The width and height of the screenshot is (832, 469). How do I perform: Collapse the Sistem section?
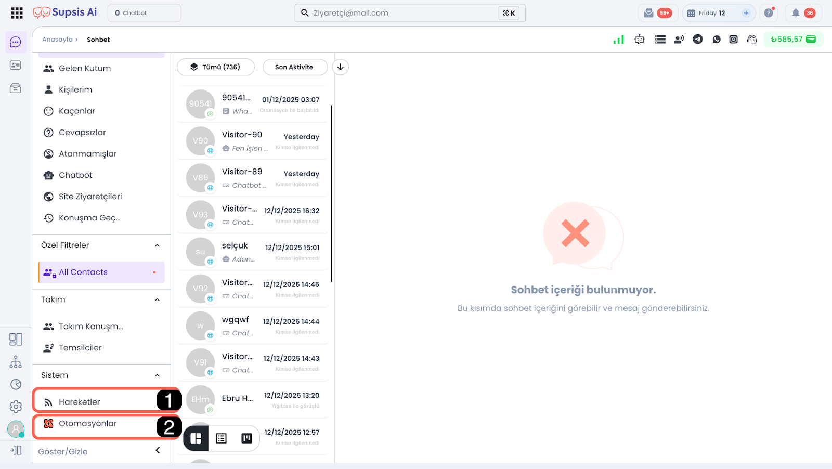157,375
